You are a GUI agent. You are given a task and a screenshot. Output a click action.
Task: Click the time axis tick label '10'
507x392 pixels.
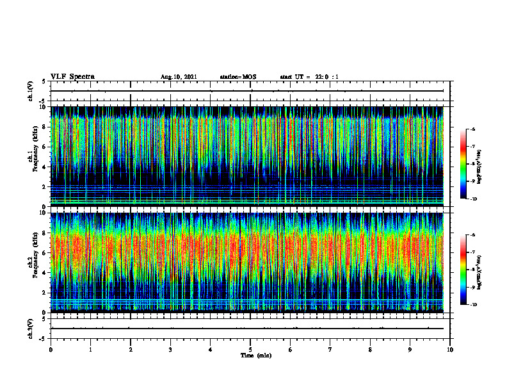click(450, 350)
